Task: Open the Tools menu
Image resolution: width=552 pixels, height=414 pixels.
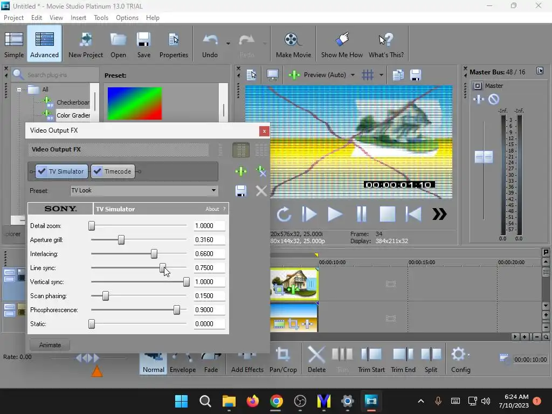Action: pyautogui.click(x=101, y=18)
